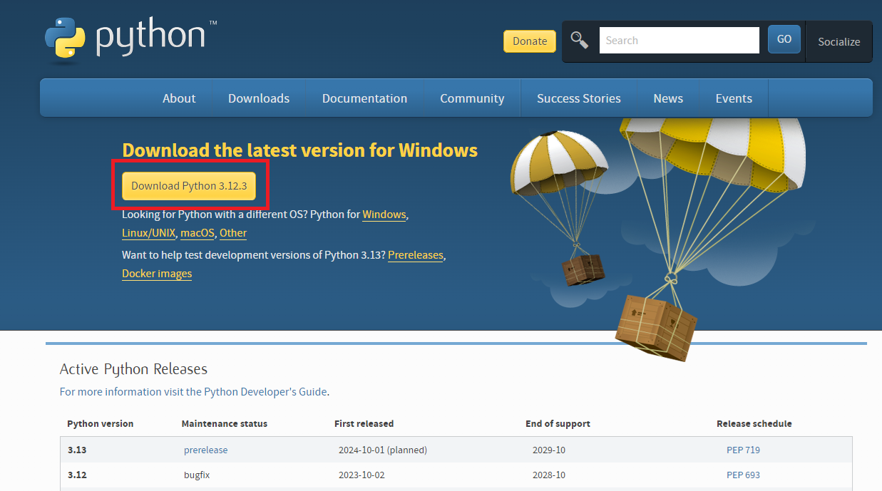Click the 'End of support' column header
Image resolution: width=882 pixels, height=491 pixels.
pos(558,424)
